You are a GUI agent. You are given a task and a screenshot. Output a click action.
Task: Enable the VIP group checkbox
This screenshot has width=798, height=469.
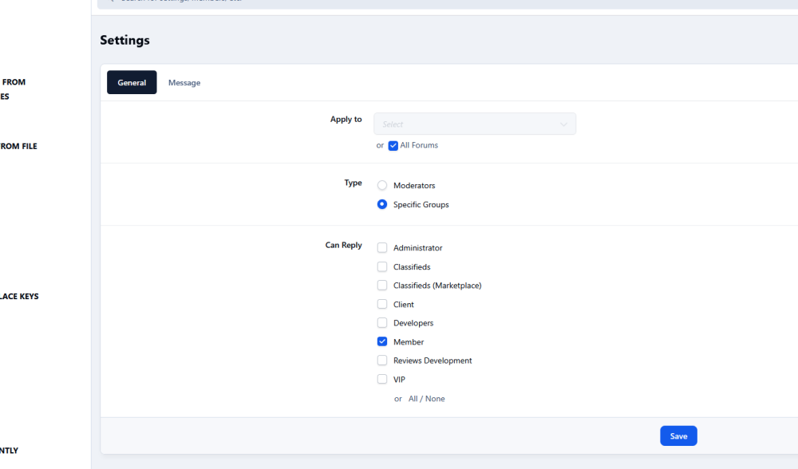click(x=382, y=380)
